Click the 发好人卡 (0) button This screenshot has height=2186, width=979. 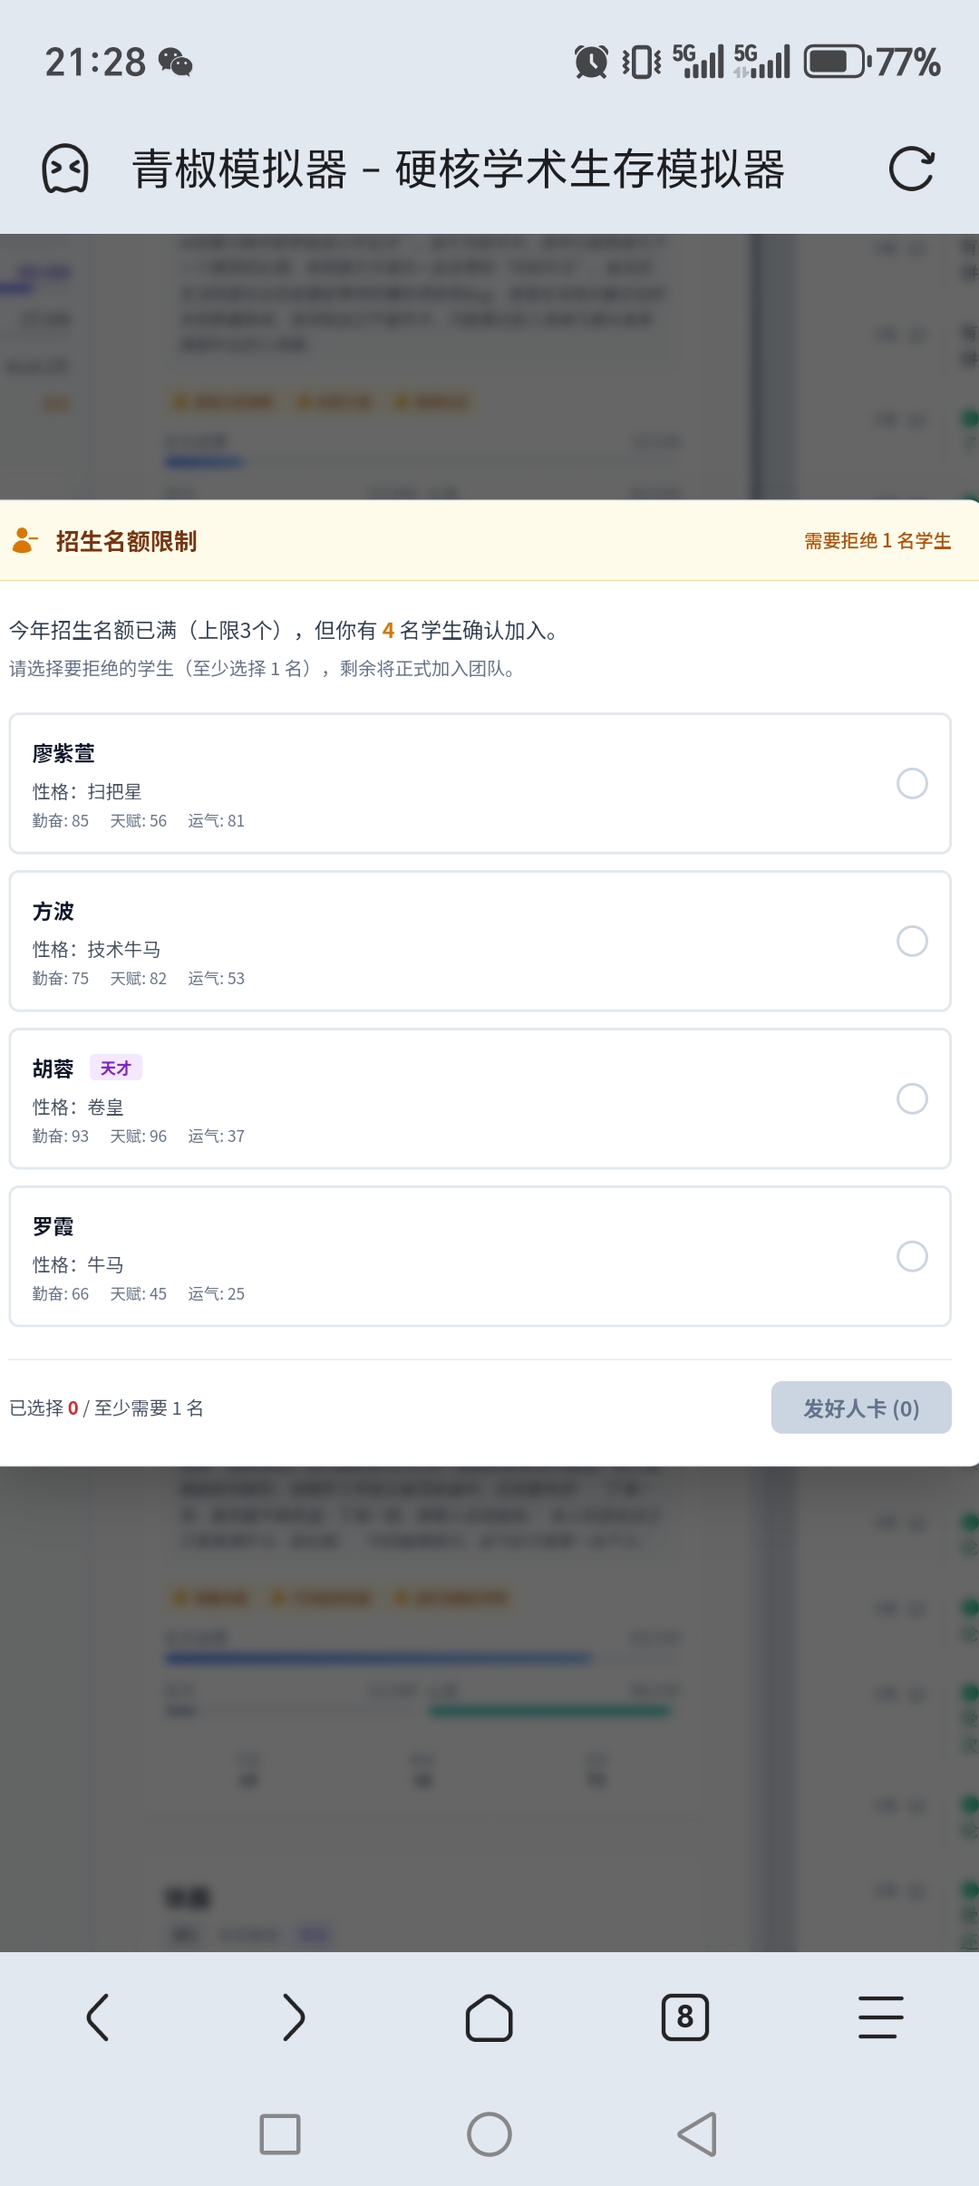(861, 1407)
